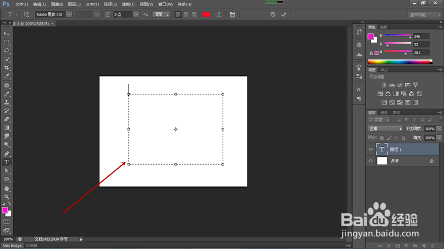
Task: Click foreground color in color panel
Action: click(370, 36)
